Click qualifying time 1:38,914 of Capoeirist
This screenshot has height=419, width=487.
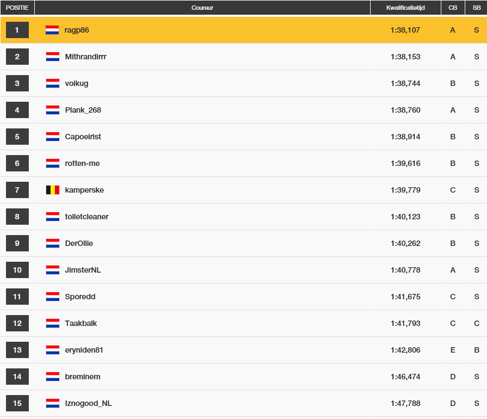click(405, 137)
